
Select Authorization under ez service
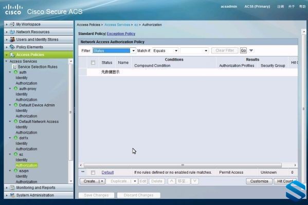click(x=27, y=165)
